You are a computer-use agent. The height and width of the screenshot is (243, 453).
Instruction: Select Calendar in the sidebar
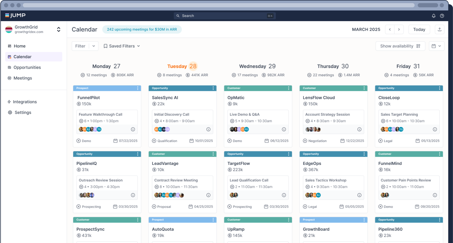point(34,57)
